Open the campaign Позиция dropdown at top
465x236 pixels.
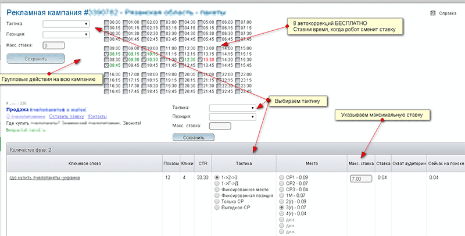click(x=66, y=34)
